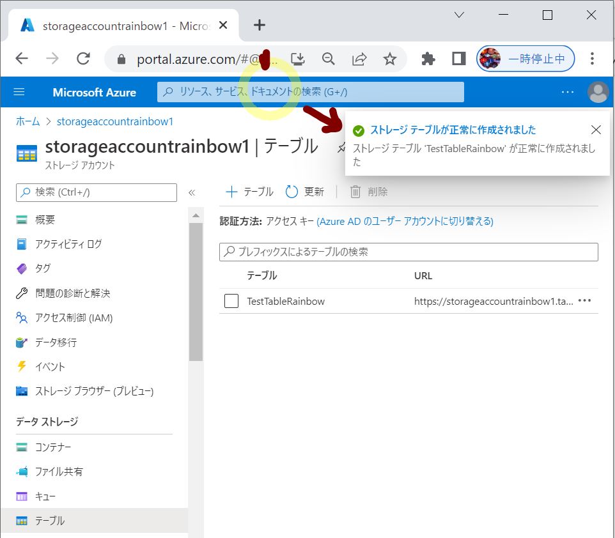
Task: Add a new table with +テーブル
Action: click(x=249, y=192)
